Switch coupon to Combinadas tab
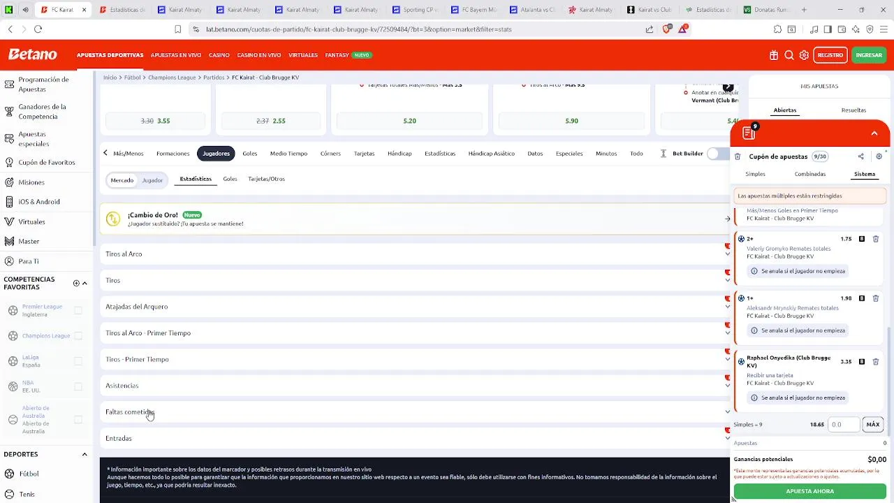 point(809,174)
